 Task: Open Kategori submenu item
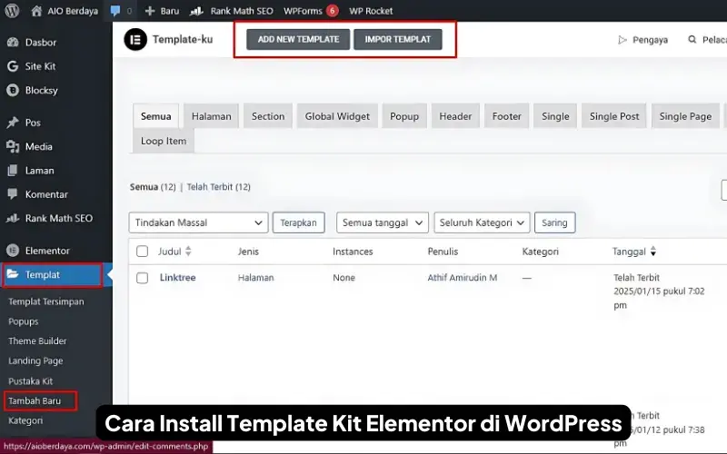click(x=25, y=420)
